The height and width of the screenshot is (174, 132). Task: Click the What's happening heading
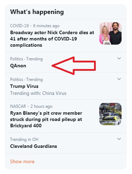37,12
